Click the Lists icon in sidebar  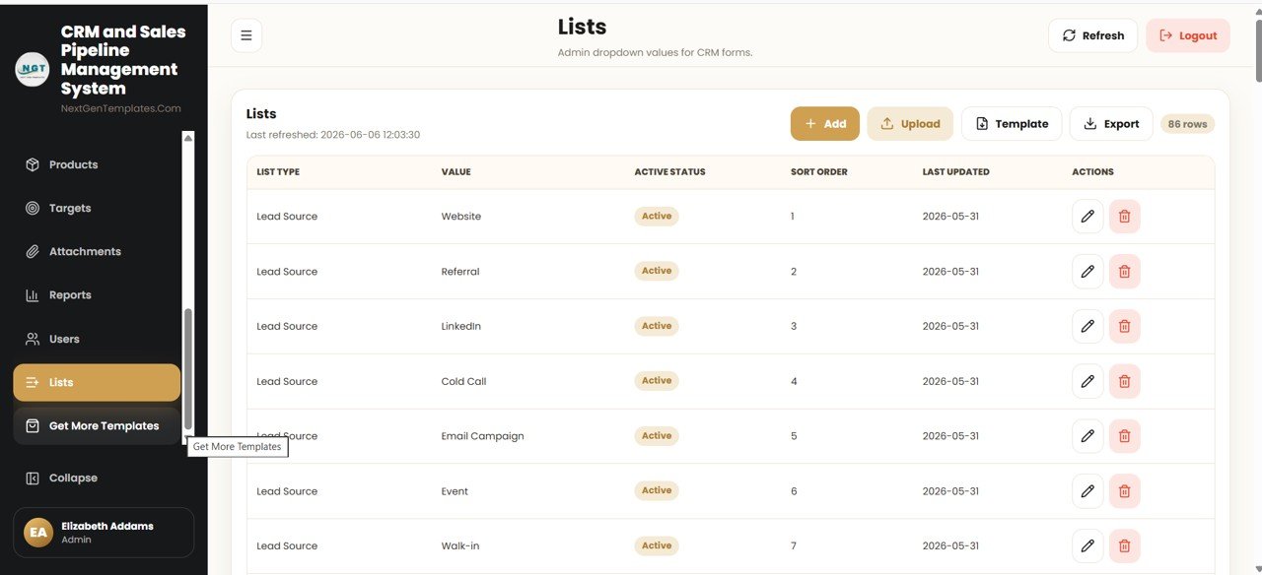tap(33, 382)
